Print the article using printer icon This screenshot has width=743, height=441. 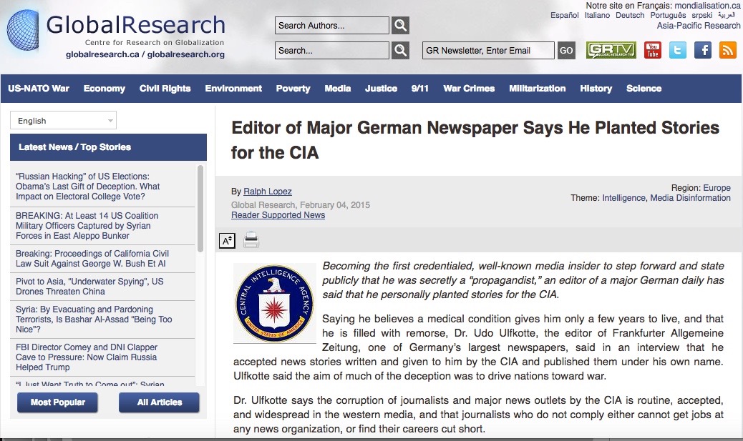click(x=251, y=240)
